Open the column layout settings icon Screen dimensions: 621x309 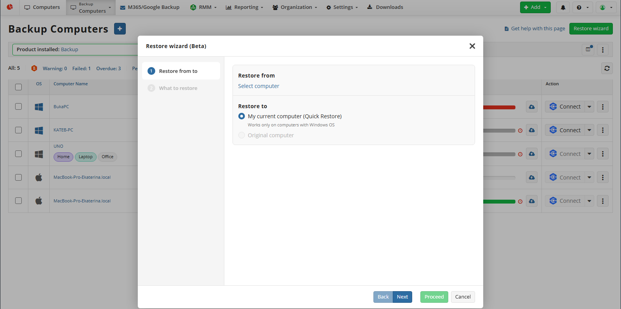(588, 49)
